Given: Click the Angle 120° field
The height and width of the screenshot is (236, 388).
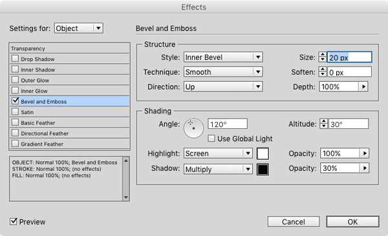Looking at the screenshot, I should pyautogui.click(x=228, y=124).
